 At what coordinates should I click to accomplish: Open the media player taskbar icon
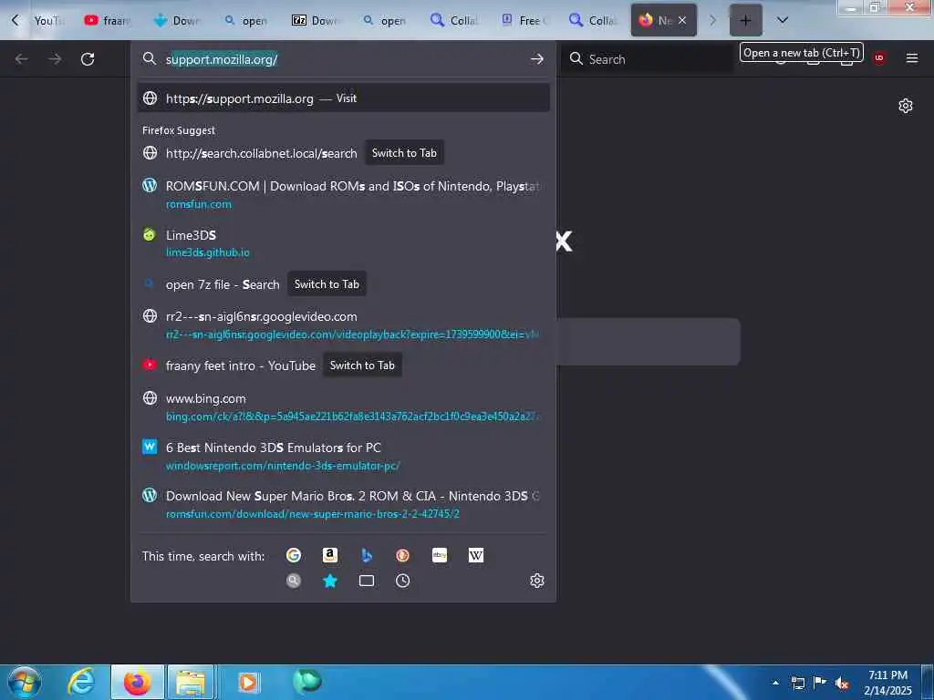[248, 682]
